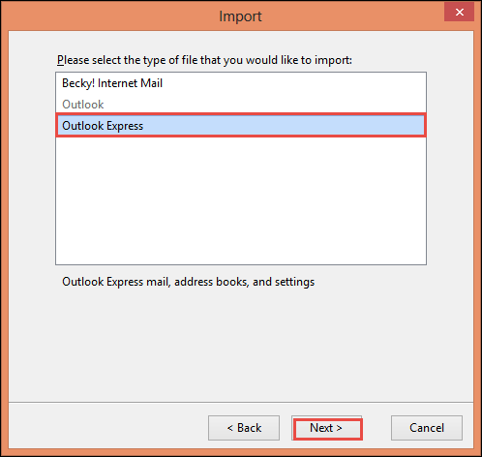Viewport: 482px width, 457px height.
Task: Cancel the Import wizard
Action: [x=427, y=428]
